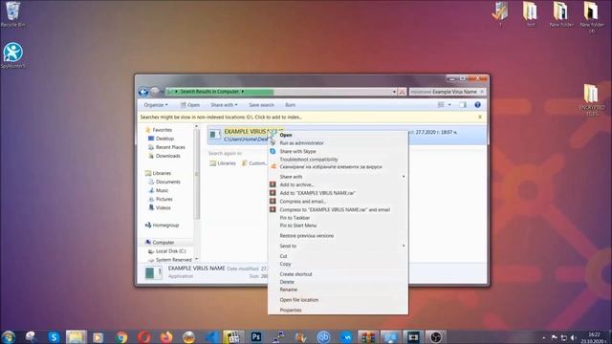Select Computer in navigation pane
Viewport: 612px width, 344px height.
tap(163, 242)
